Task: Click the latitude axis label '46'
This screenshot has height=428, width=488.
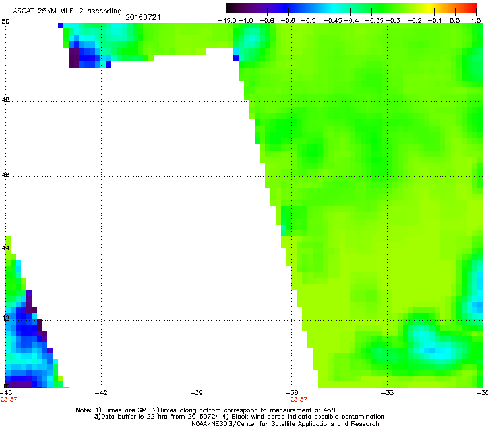Action: 5,175
